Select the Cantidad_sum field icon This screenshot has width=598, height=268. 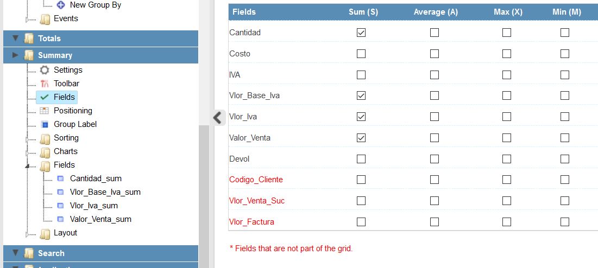60,178
